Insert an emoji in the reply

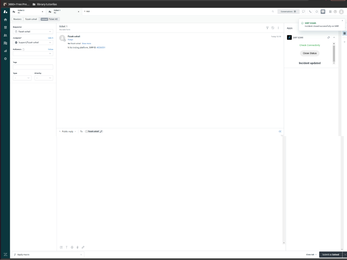coord(72,247)
